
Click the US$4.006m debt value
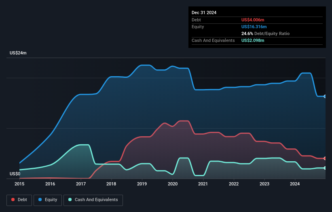pyautogui.click(x=253, y=20)
